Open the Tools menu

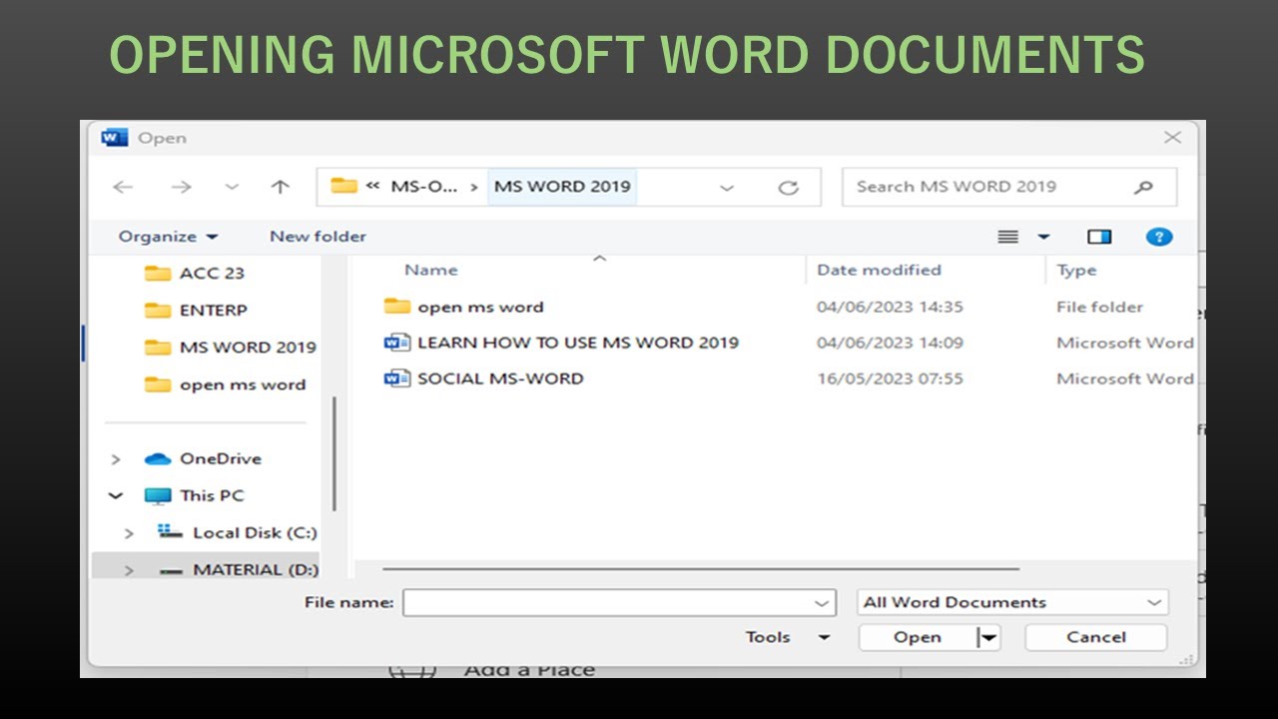pyautogui.click(x=787, y=637)
